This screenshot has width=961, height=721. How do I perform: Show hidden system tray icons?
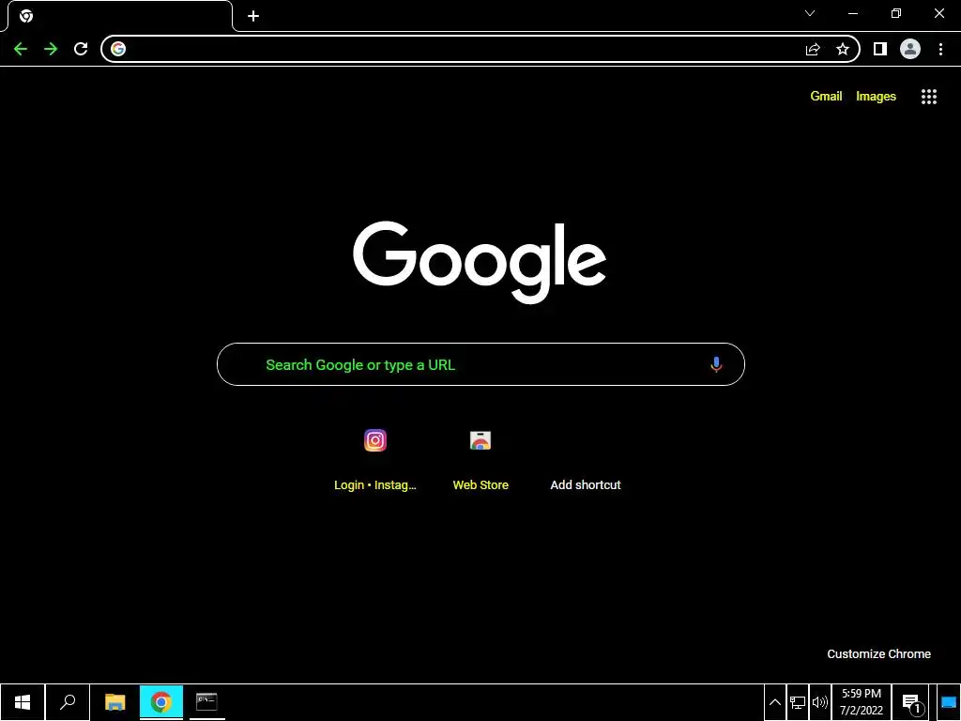click(774, 702)
